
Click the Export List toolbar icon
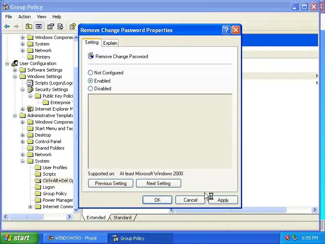click(61, 26)
